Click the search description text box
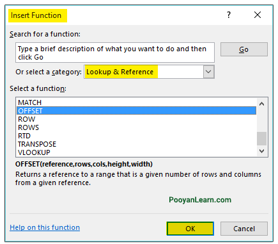278x244 pixels. click(115, 53)
